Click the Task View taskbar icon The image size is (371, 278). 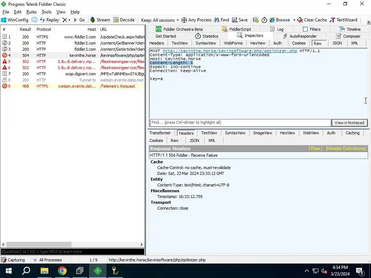pos(80,271)
